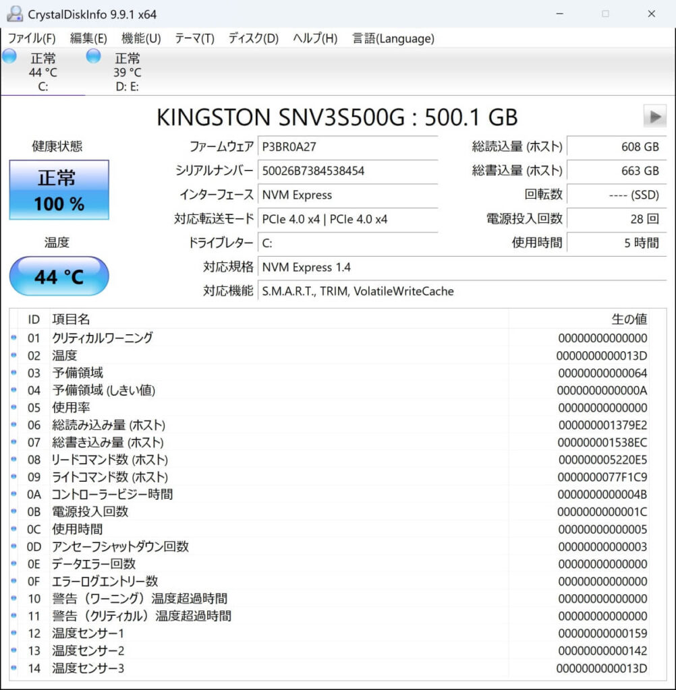This screenshot has height=690, width=676.
Task: Click the 正常 100 % health status button
Action: point(59,189)
